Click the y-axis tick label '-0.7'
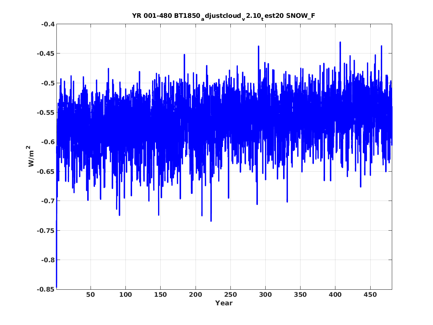The width and height of the screenshot is (433, 325). [48, 201]
